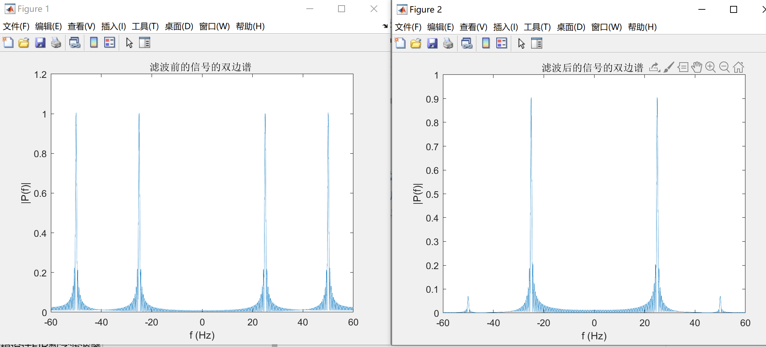The height and width of the screenshot is (347, 766).
Task: Click f (Hz) axis label in Figure 1
Action: [x=202, y=335]
